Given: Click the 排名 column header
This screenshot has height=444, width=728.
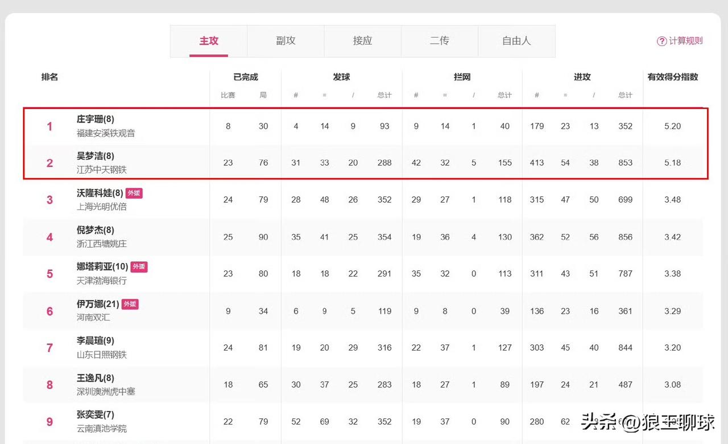Looking at the screenshot, I should point(49,77).
